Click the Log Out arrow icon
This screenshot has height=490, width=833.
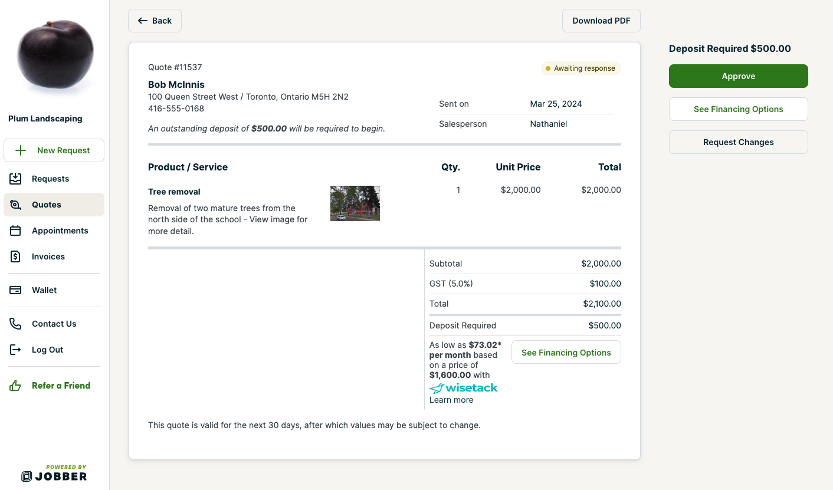click(16, 350)
